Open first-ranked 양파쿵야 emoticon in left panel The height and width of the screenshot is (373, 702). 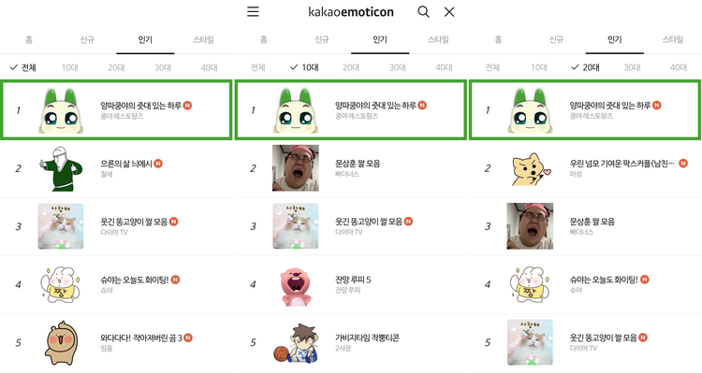(x=116, y=110)
